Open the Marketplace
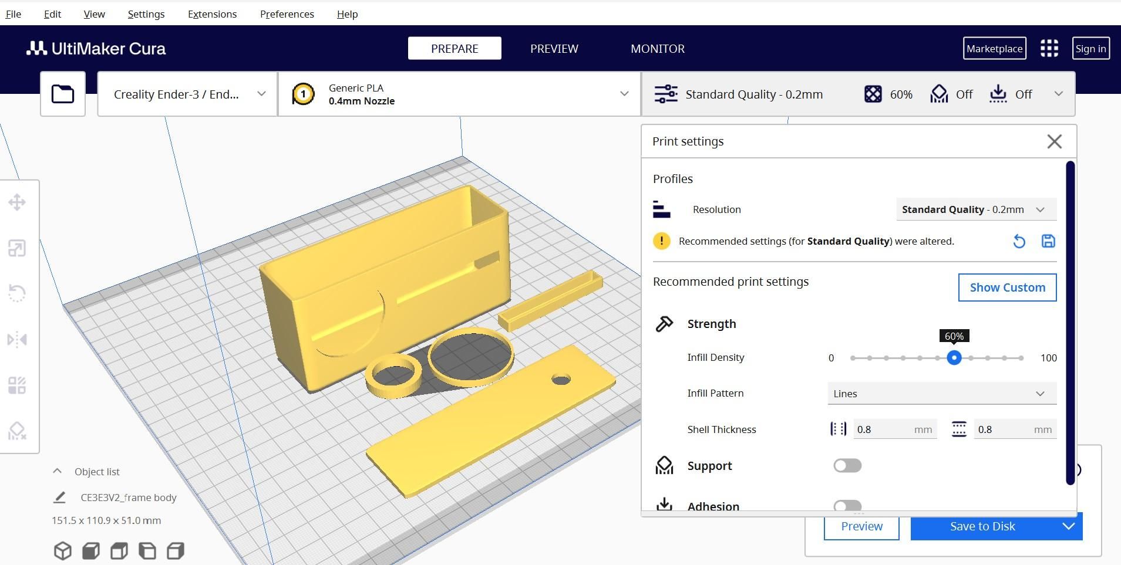The height and width of the screenshot is (565, 1121). point(995,48)
